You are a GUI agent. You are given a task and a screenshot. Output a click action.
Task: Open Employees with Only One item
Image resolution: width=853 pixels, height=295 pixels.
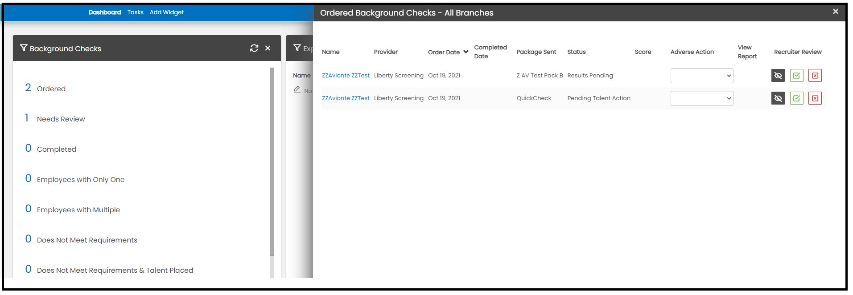pyautogui.click(x=75, y=179)
